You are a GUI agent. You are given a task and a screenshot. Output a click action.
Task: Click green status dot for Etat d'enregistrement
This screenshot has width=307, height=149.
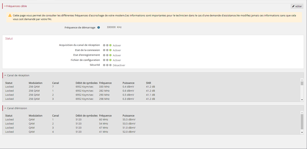[x=110, y=55]
